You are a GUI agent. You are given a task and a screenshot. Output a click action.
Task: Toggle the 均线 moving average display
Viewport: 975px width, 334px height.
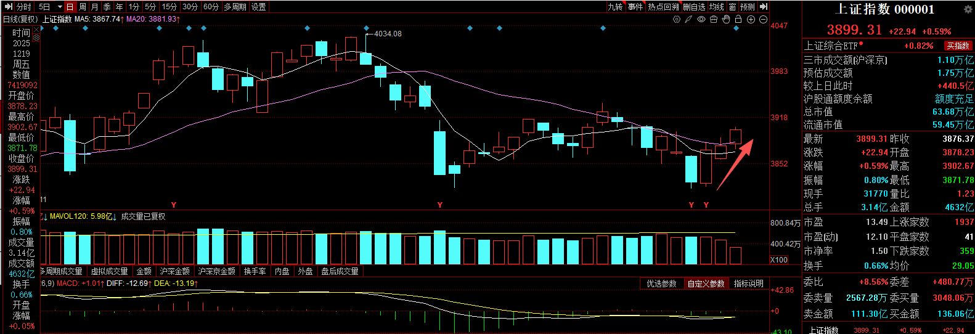pos(716,7)
